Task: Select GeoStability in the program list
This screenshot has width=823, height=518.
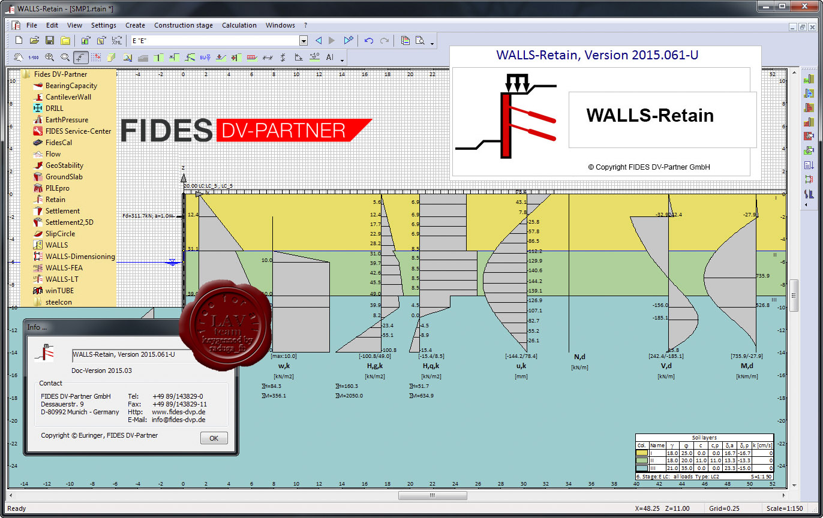Action: 64,165
